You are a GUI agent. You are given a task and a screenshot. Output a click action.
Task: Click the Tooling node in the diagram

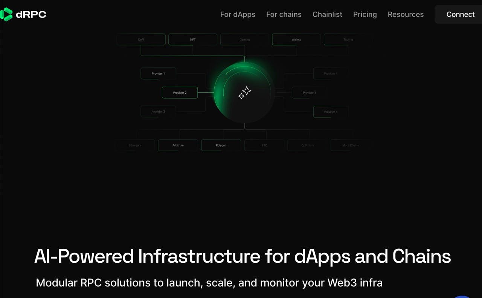348,39
